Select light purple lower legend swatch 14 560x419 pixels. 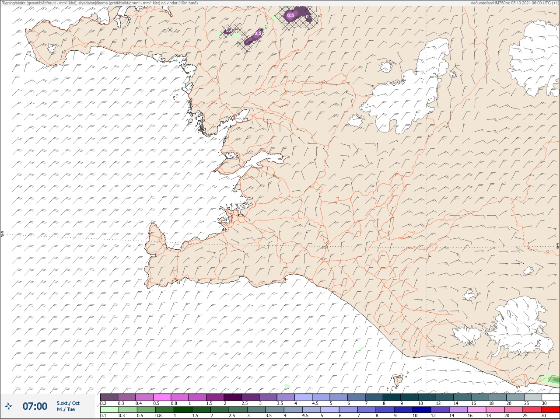tap(458, 410)
